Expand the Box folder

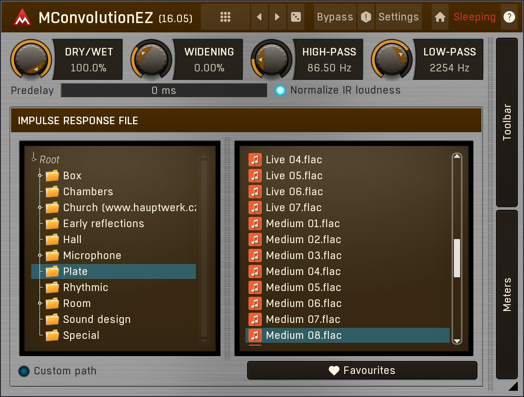click(40, 176)
